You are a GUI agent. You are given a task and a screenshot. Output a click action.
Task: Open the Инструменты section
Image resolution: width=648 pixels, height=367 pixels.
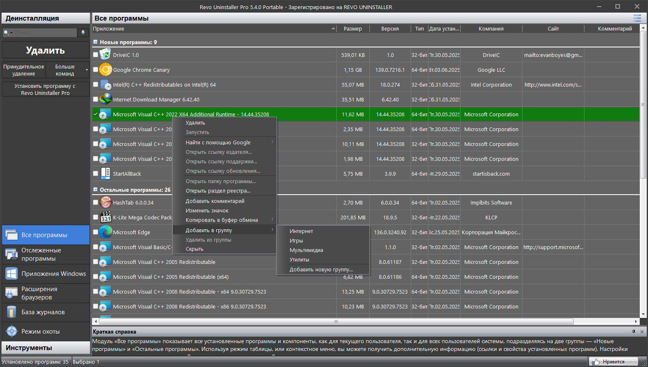[x=45, y=348]
